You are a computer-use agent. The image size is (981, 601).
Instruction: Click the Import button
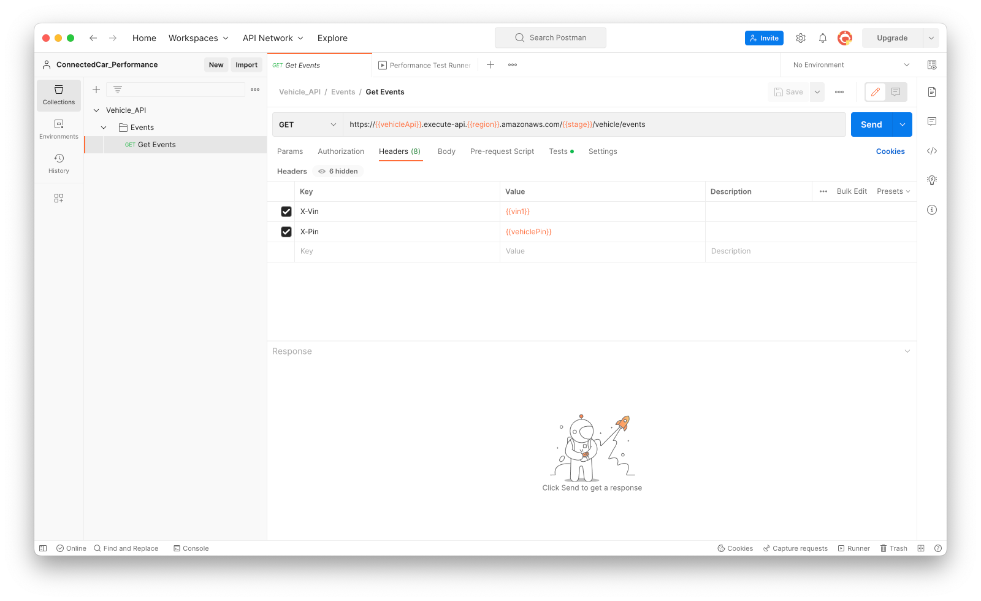[246, 65]
